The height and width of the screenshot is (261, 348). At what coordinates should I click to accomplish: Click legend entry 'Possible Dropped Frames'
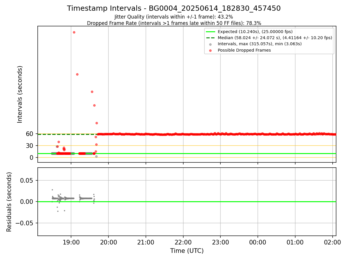244,50
